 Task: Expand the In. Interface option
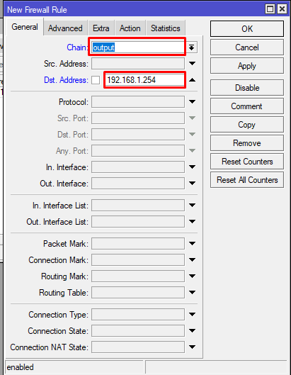tap(192, 167)
